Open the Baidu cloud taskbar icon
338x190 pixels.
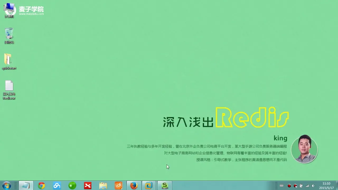pos(57,186)
